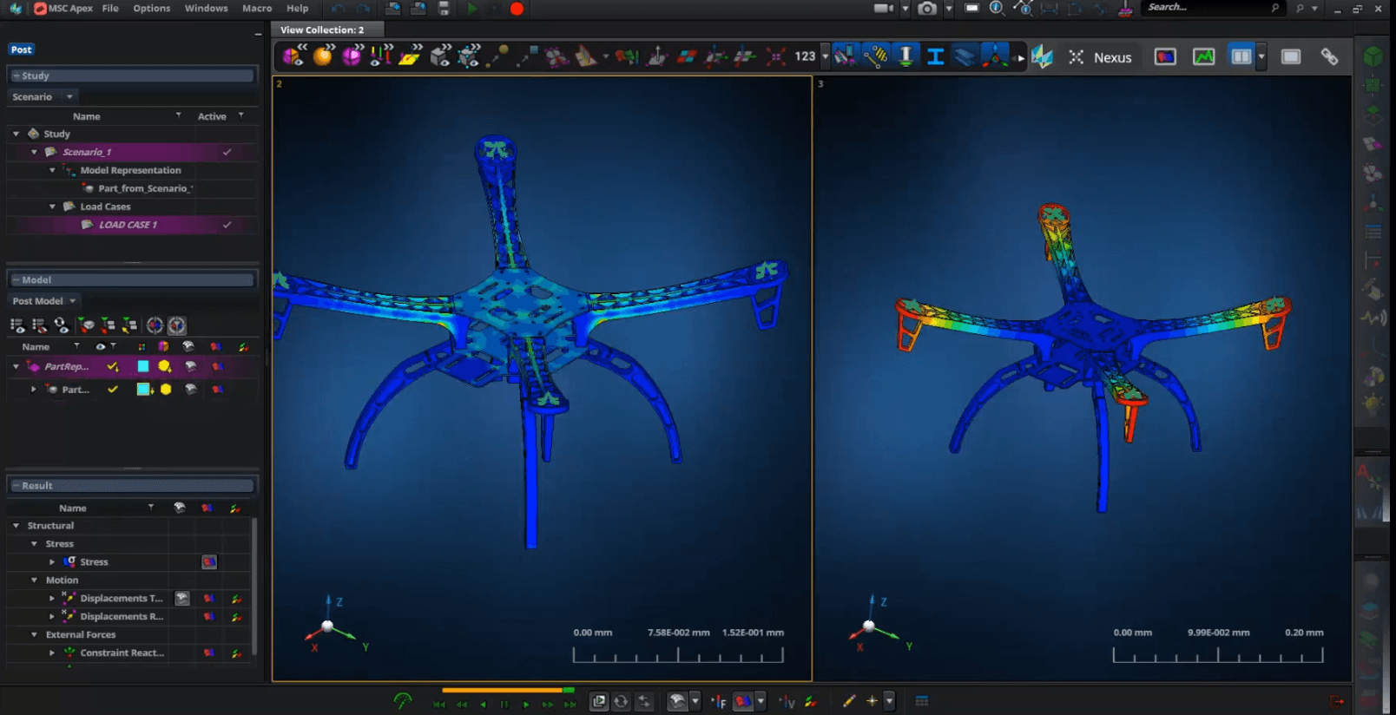1396x715 pixels.
Task: Toggle vector plot icon for Constraint React row
Action: [x=235, y=653]
